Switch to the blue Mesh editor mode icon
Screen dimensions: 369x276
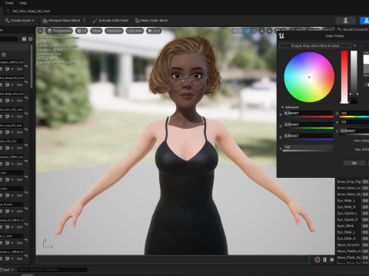[x=365, y=21]
